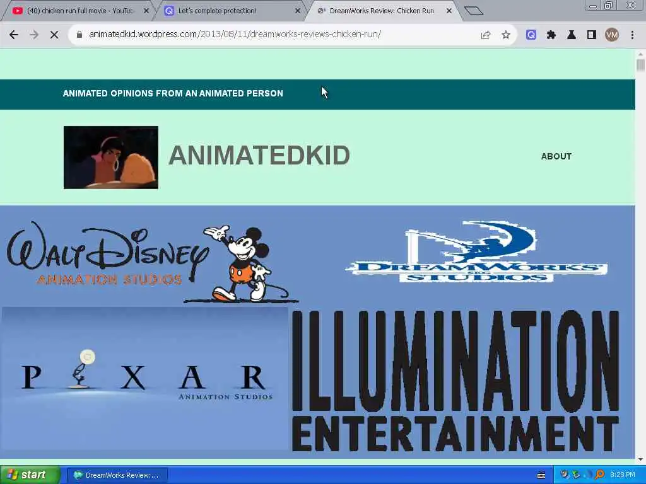Click the Animated Opinions tagline text

(173, 93)
